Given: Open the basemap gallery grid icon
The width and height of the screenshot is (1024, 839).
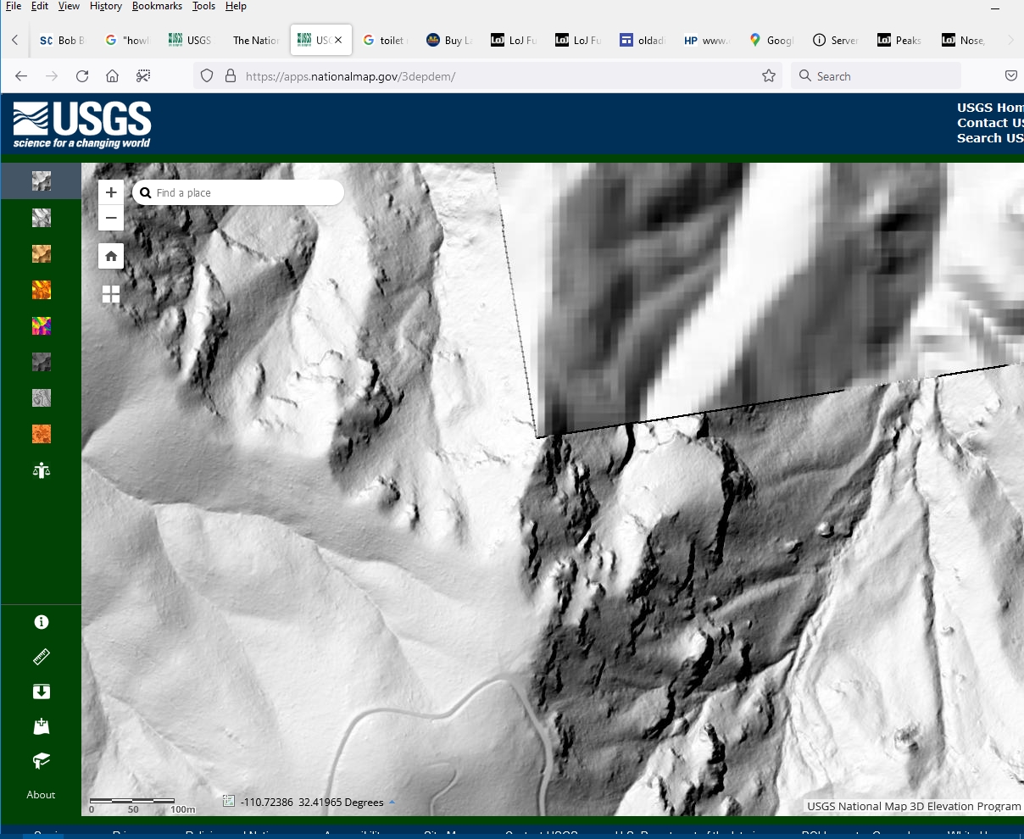Looking at the screenshot, I should click(111, 294).
